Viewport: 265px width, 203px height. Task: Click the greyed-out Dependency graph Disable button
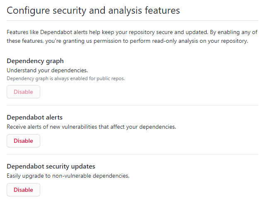(x=23, y=92)
